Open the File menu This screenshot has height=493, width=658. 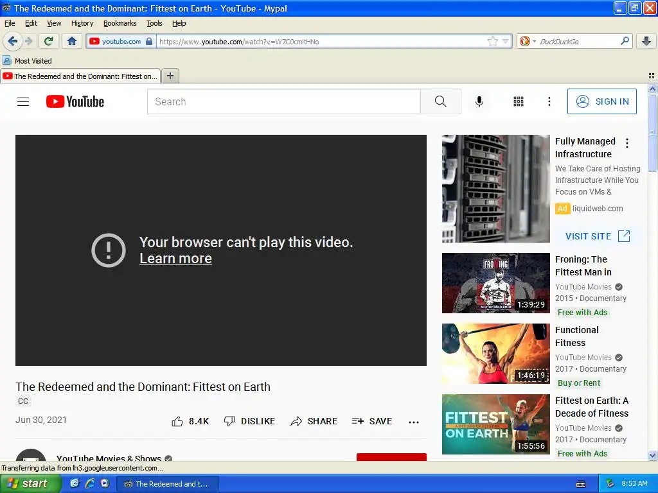[10, 23]
